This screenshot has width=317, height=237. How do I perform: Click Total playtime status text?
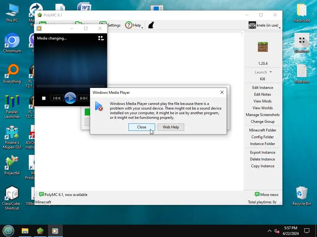(x=262, y=202)
